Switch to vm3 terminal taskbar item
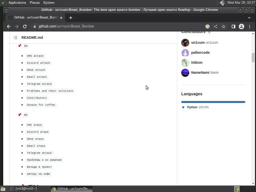This screenshot has height=192, width=256. click(x=26, y=189)
